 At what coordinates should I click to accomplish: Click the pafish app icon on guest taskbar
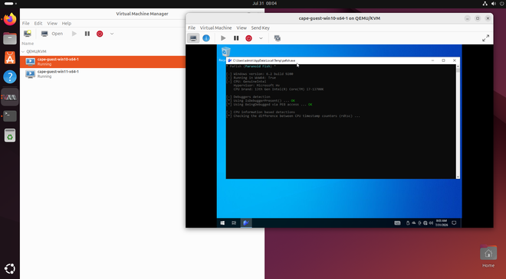(x=246, y=222)
